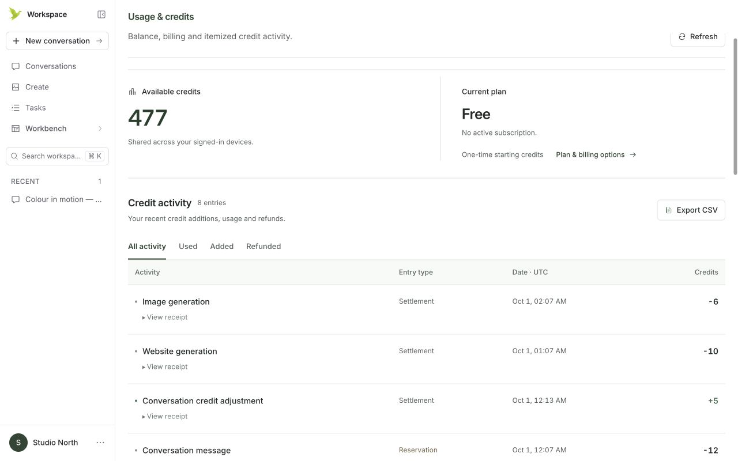Click the 8 entries count label
Image resolution: width=738 pixels, height=461 pixels.
212,203
